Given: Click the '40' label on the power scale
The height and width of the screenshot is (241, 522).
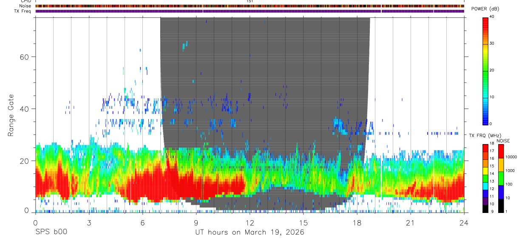Looking at the screenshot, I should (x=492, y=17).
